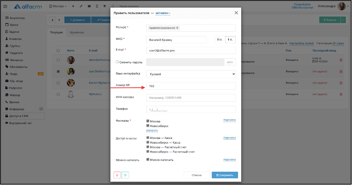The height and width of the screenshot is (185, 352).
Task: Enable the Сменить пароль checkbox
Action: (x=117, y=62)
